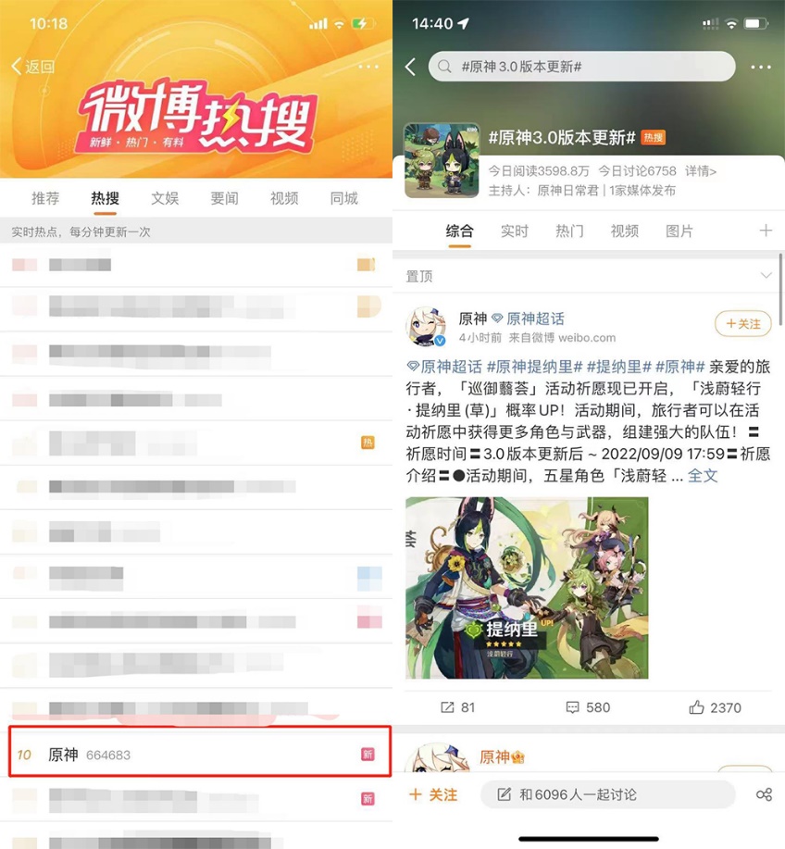Follow 原神 with the +关注 button
The image size is (785, 849).
[743, 324]
